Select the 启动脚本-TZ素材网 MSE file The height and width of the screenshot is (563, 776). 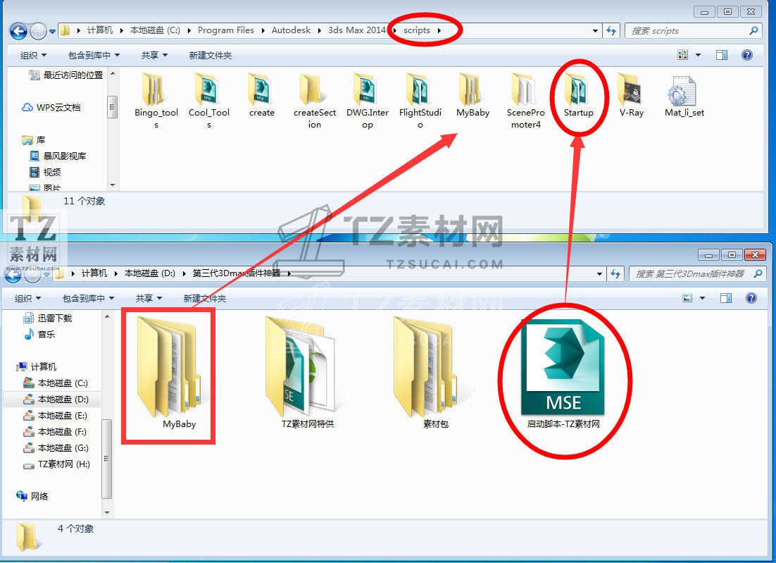(563, 373)
